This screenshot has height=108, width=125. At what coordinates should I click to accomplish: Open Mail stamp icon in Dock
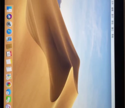9,39
